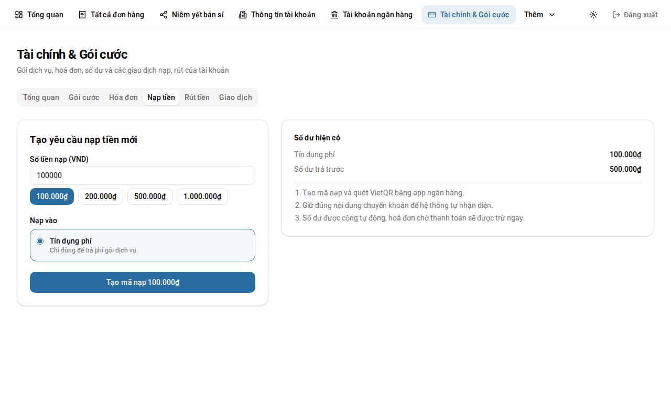Open the Hóa đơn tab

(x=123, y=97)
